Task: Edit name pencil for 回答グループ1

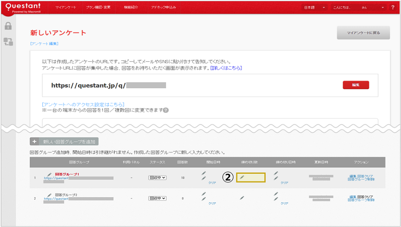Action: point(49,174)
